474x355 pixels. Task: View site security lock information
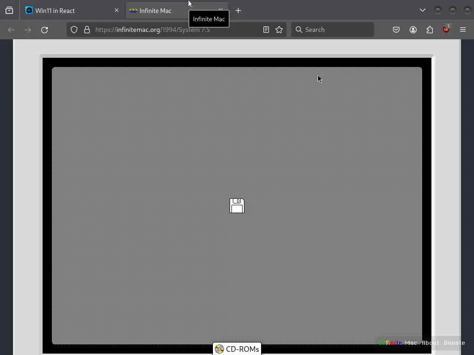(x=87, y=30)
